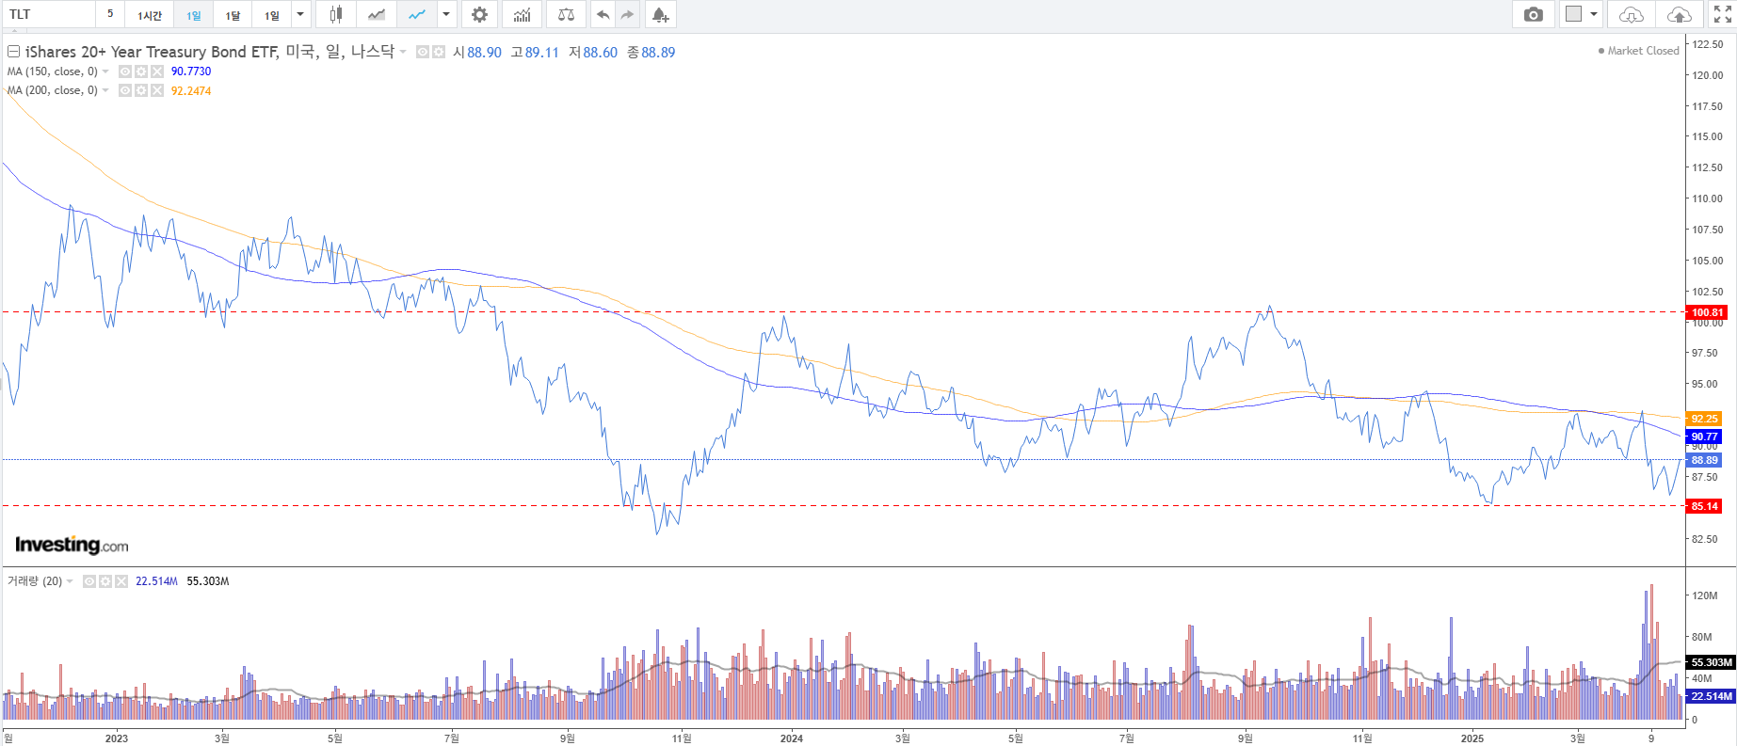Image resolution: width=1737 pixels, height=746 pixels.
Task: Click the 거래량 (20) label
Action: coord(35,581)
